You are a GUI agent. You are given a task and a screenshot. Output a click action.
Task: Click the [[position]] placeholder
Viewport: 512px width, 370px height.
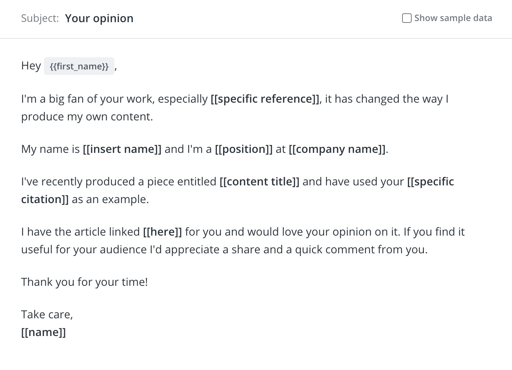coord(244,149)
